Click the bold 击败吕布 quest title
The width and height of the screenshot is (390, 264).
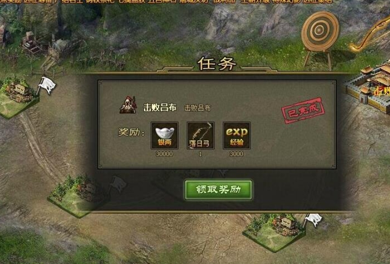160,108
